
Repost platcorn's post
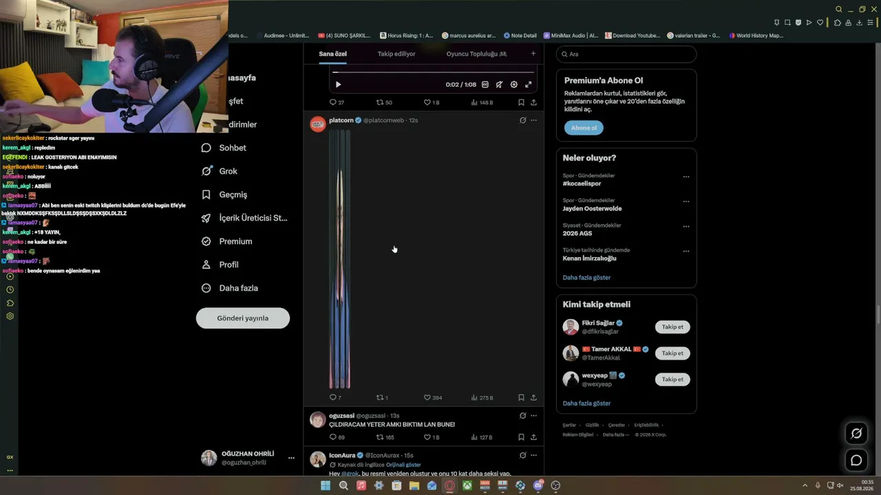[382, 397]
